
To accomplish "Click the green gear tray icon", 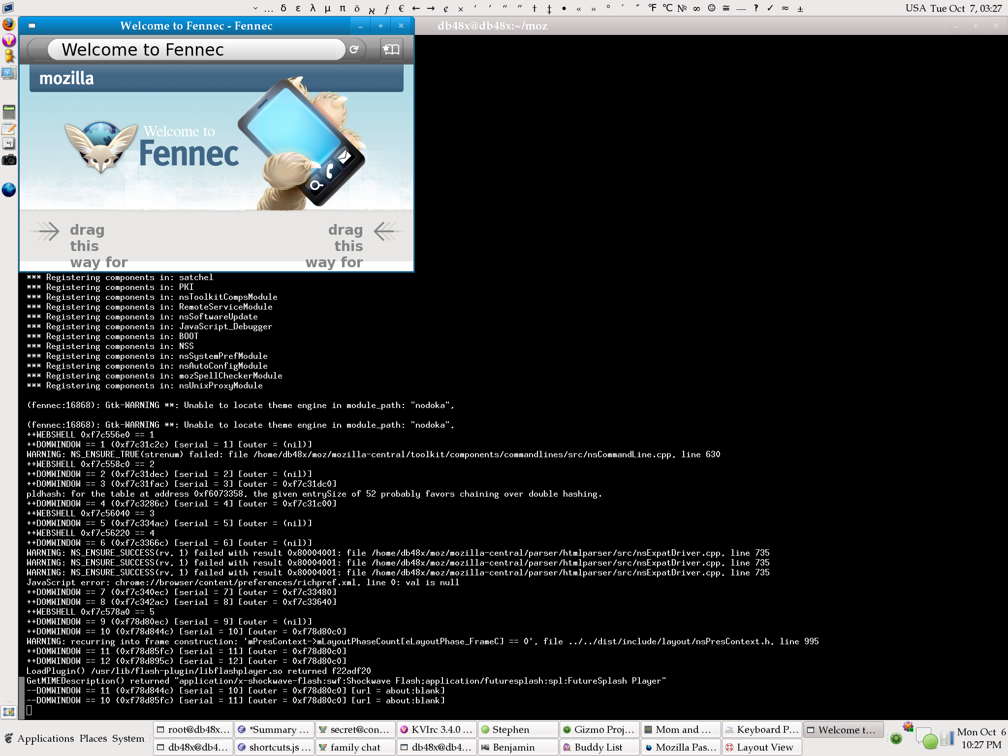I will (x=896, y=739).
